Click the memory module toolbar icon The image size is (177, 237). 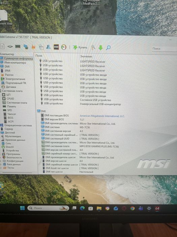(x=18, y=47)
